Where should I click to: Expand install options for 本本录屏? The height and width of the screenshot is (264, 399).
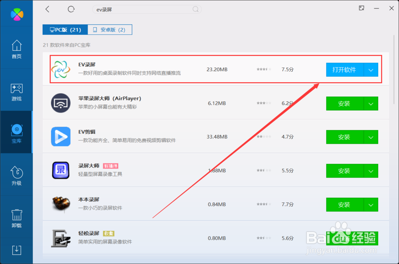(371, 204)
